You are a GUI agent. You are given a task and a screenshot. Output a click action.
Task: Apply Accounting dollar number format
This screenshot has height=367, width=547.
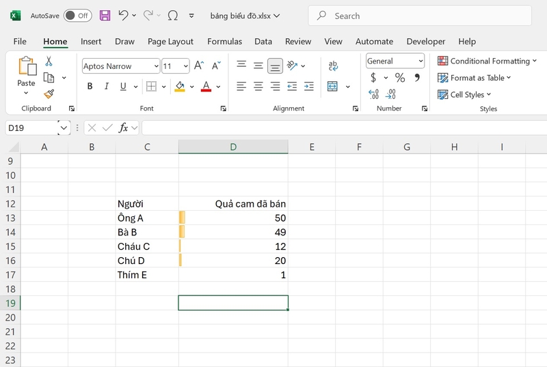click(x=373, y=77)
